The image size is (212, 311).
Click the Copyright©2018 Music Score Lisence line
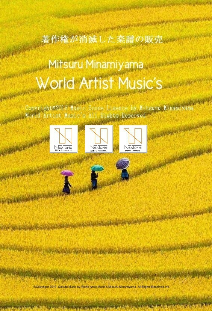pos(109,108)
